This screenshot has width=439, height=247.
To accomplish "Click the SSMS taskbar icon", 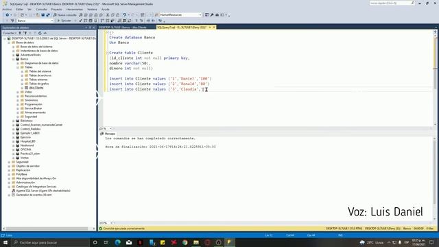I will click(x=229, y=242).
